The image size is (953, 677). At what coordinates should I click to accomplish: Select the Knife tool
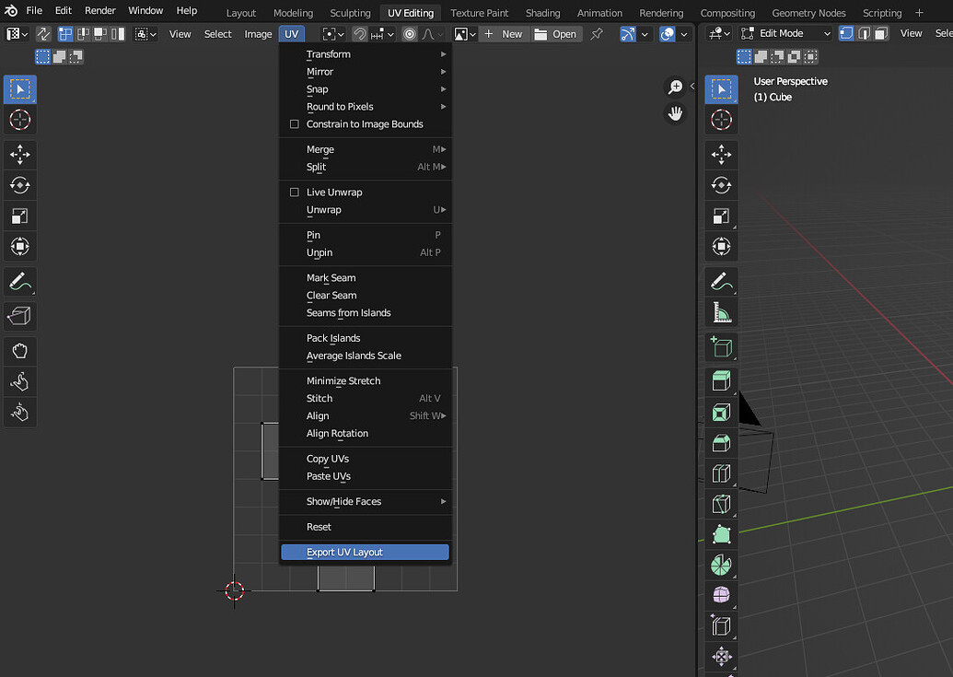[x=722, y=504]
